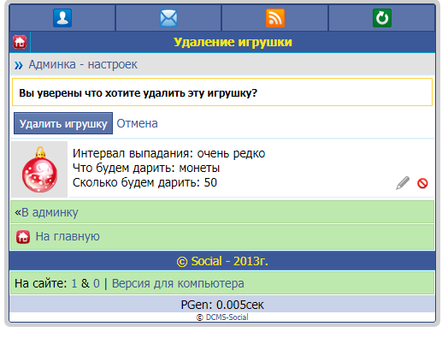Click the Удалить игрушку button
This screenshot has height=338, width=448.
point(63,123)
